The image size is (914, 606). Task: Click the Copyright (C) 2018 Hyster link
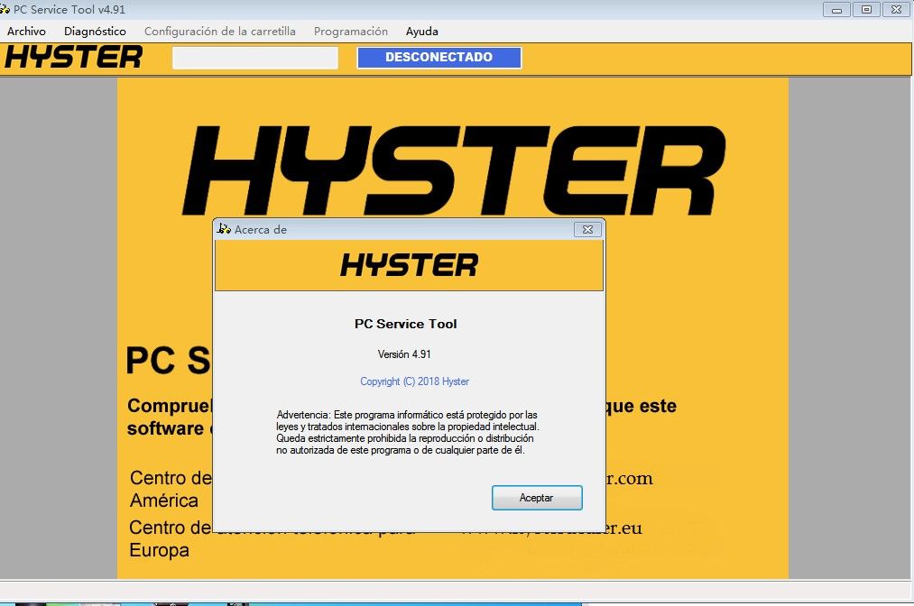tap(414, 381)
